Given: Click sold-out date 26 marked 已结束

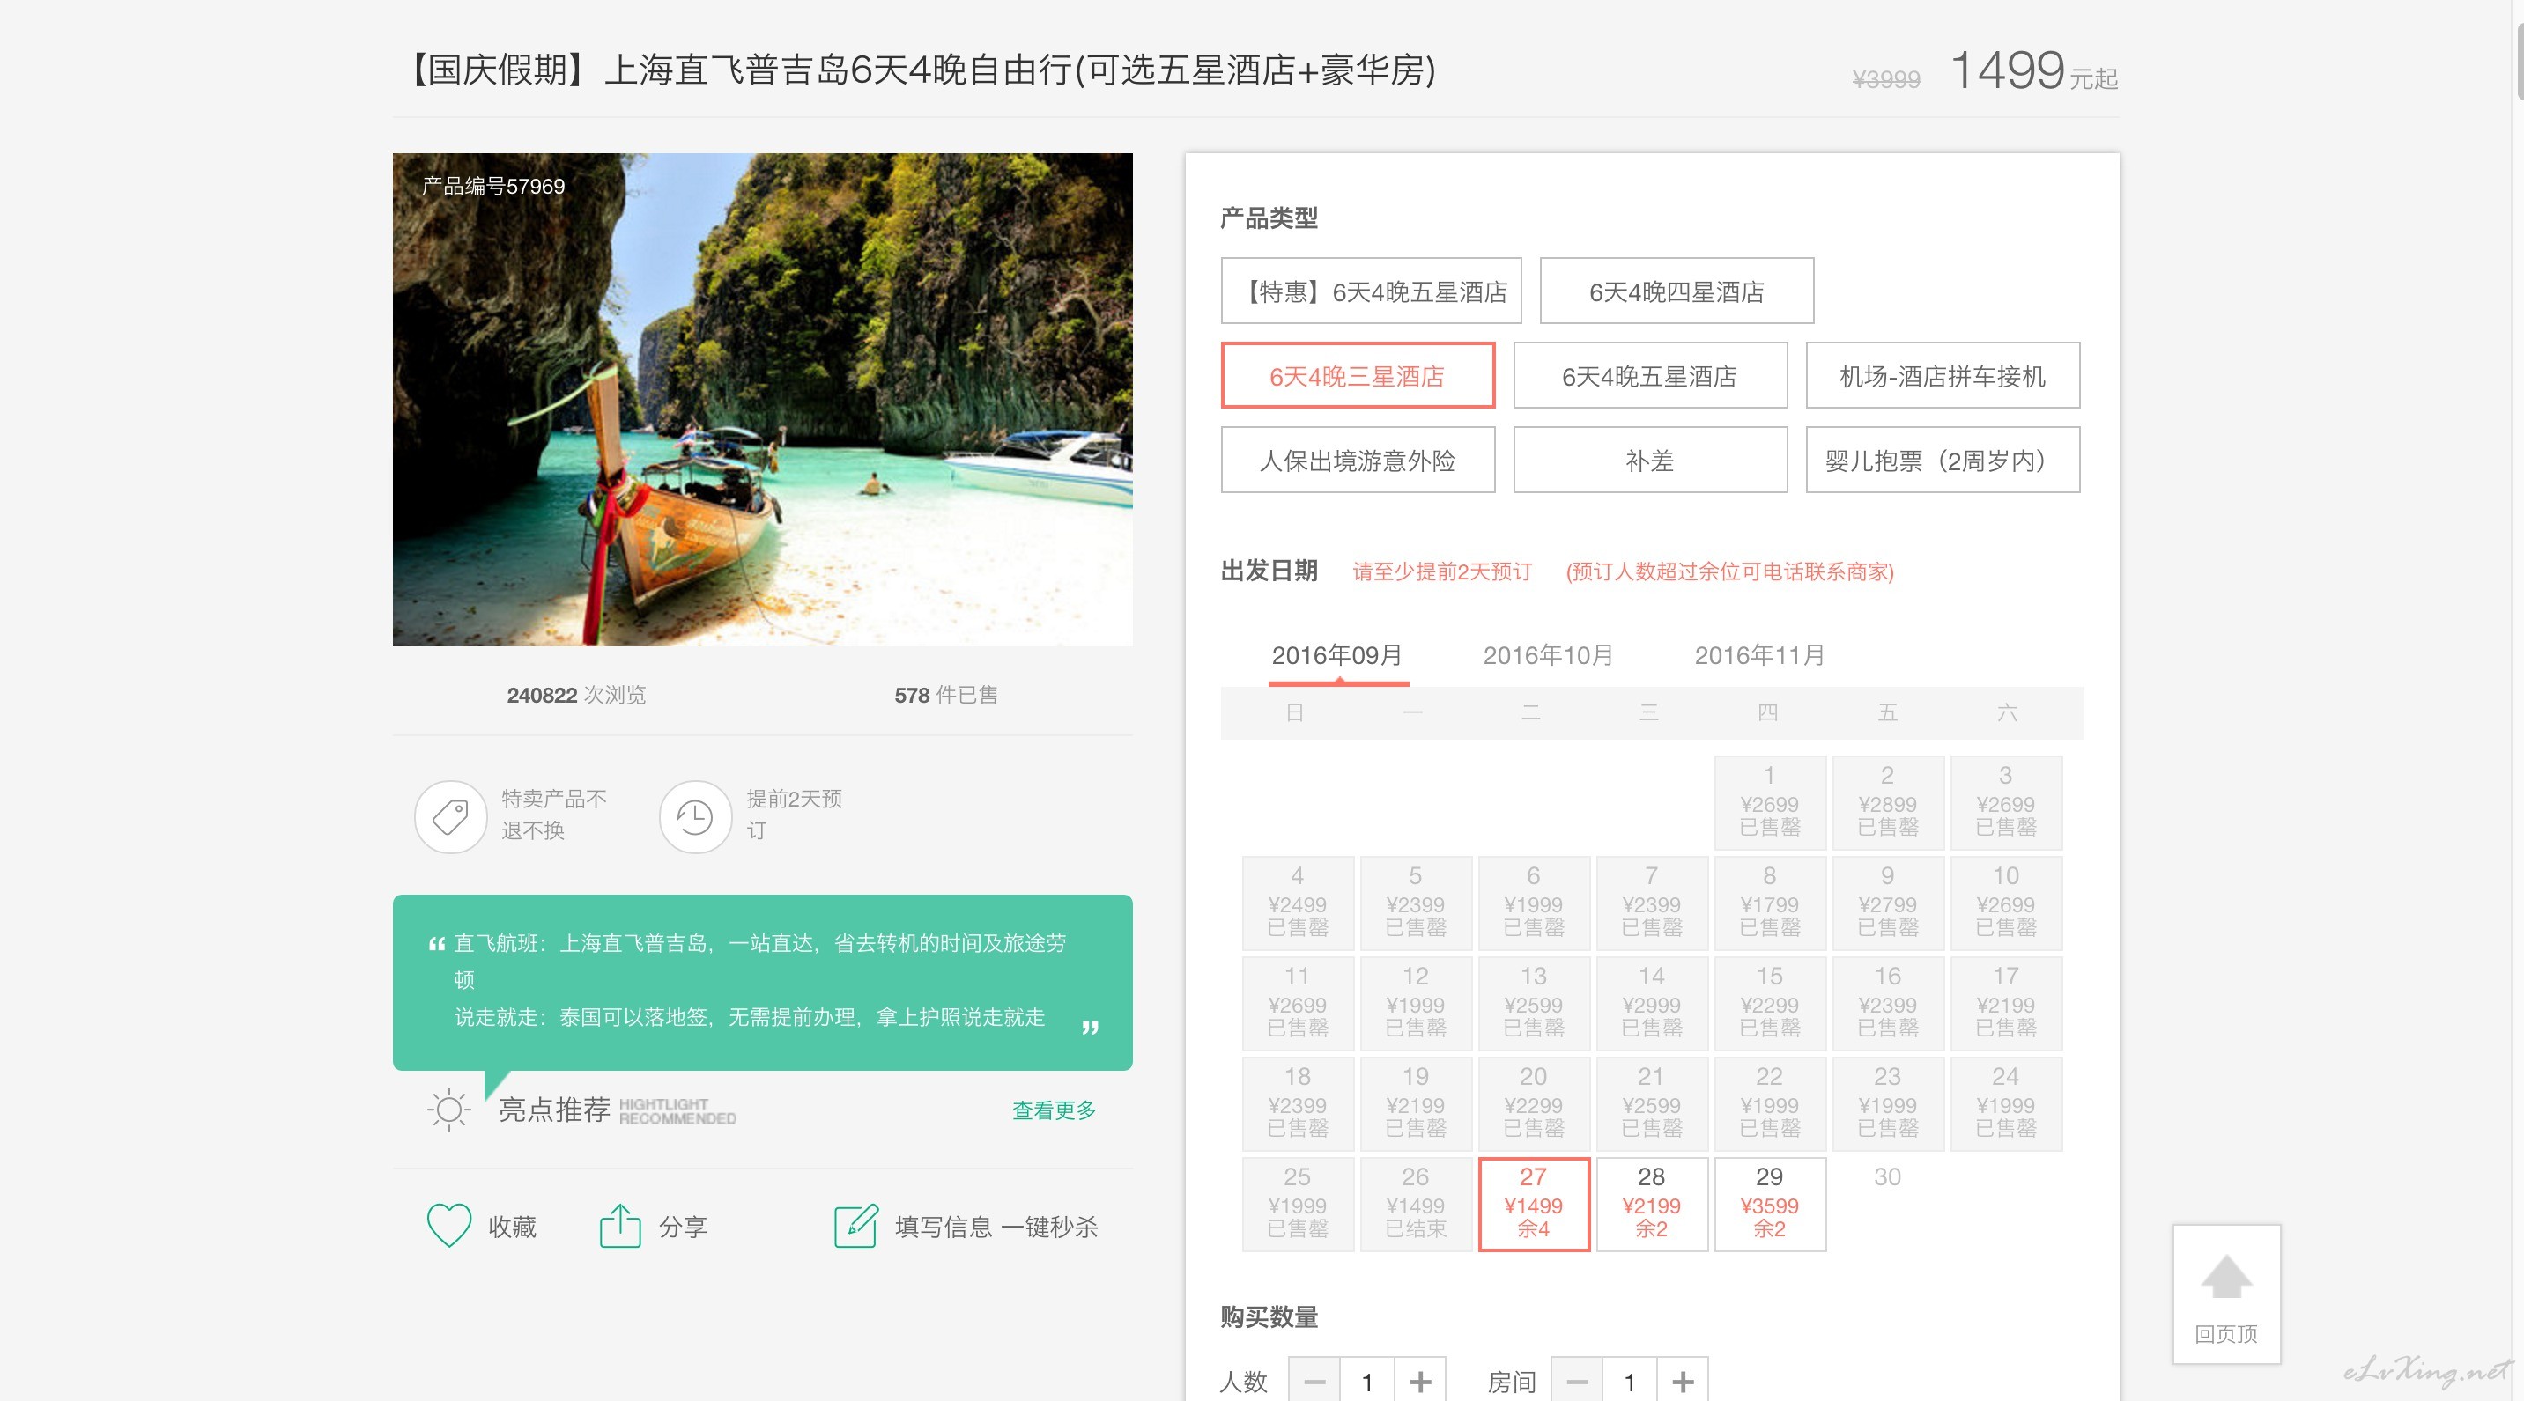Looking at the screenshot, I should coord(1415,1203).
